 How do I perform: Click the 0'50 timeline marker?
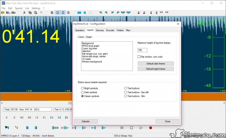(184, 91)
